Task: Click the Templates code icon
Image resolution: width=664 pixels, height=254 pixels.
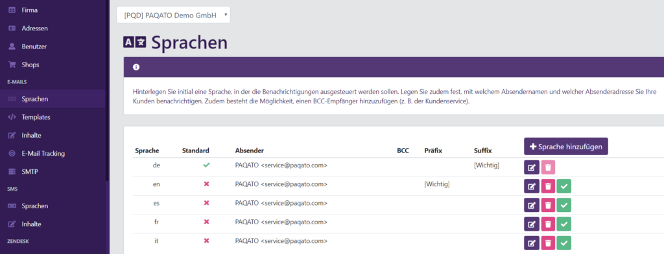Action: coord(12,117)
